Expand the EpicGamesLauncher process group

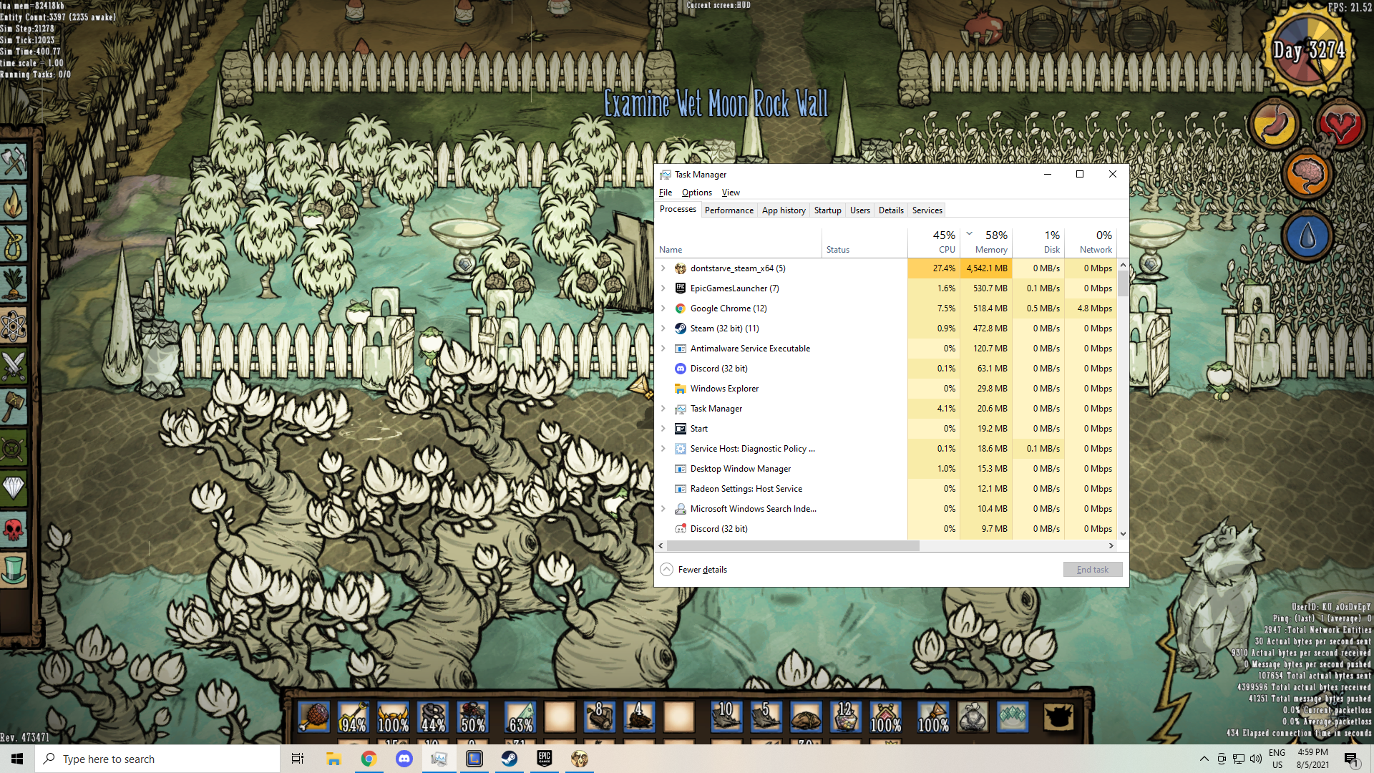[x=663, y=288]
